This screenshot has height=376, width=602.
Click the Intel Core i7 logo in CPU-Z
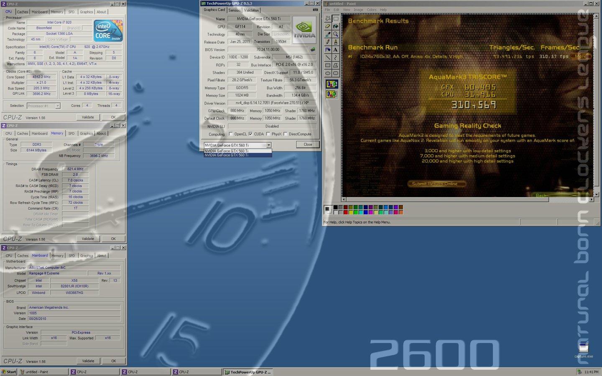coord(108,30)
